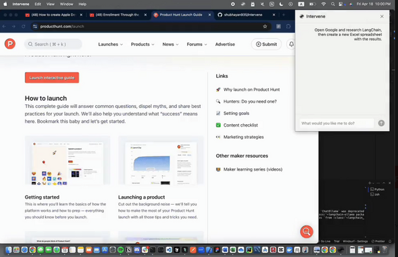
Task: Expand the News dropdown menu
Action: (x=170, y=44)
